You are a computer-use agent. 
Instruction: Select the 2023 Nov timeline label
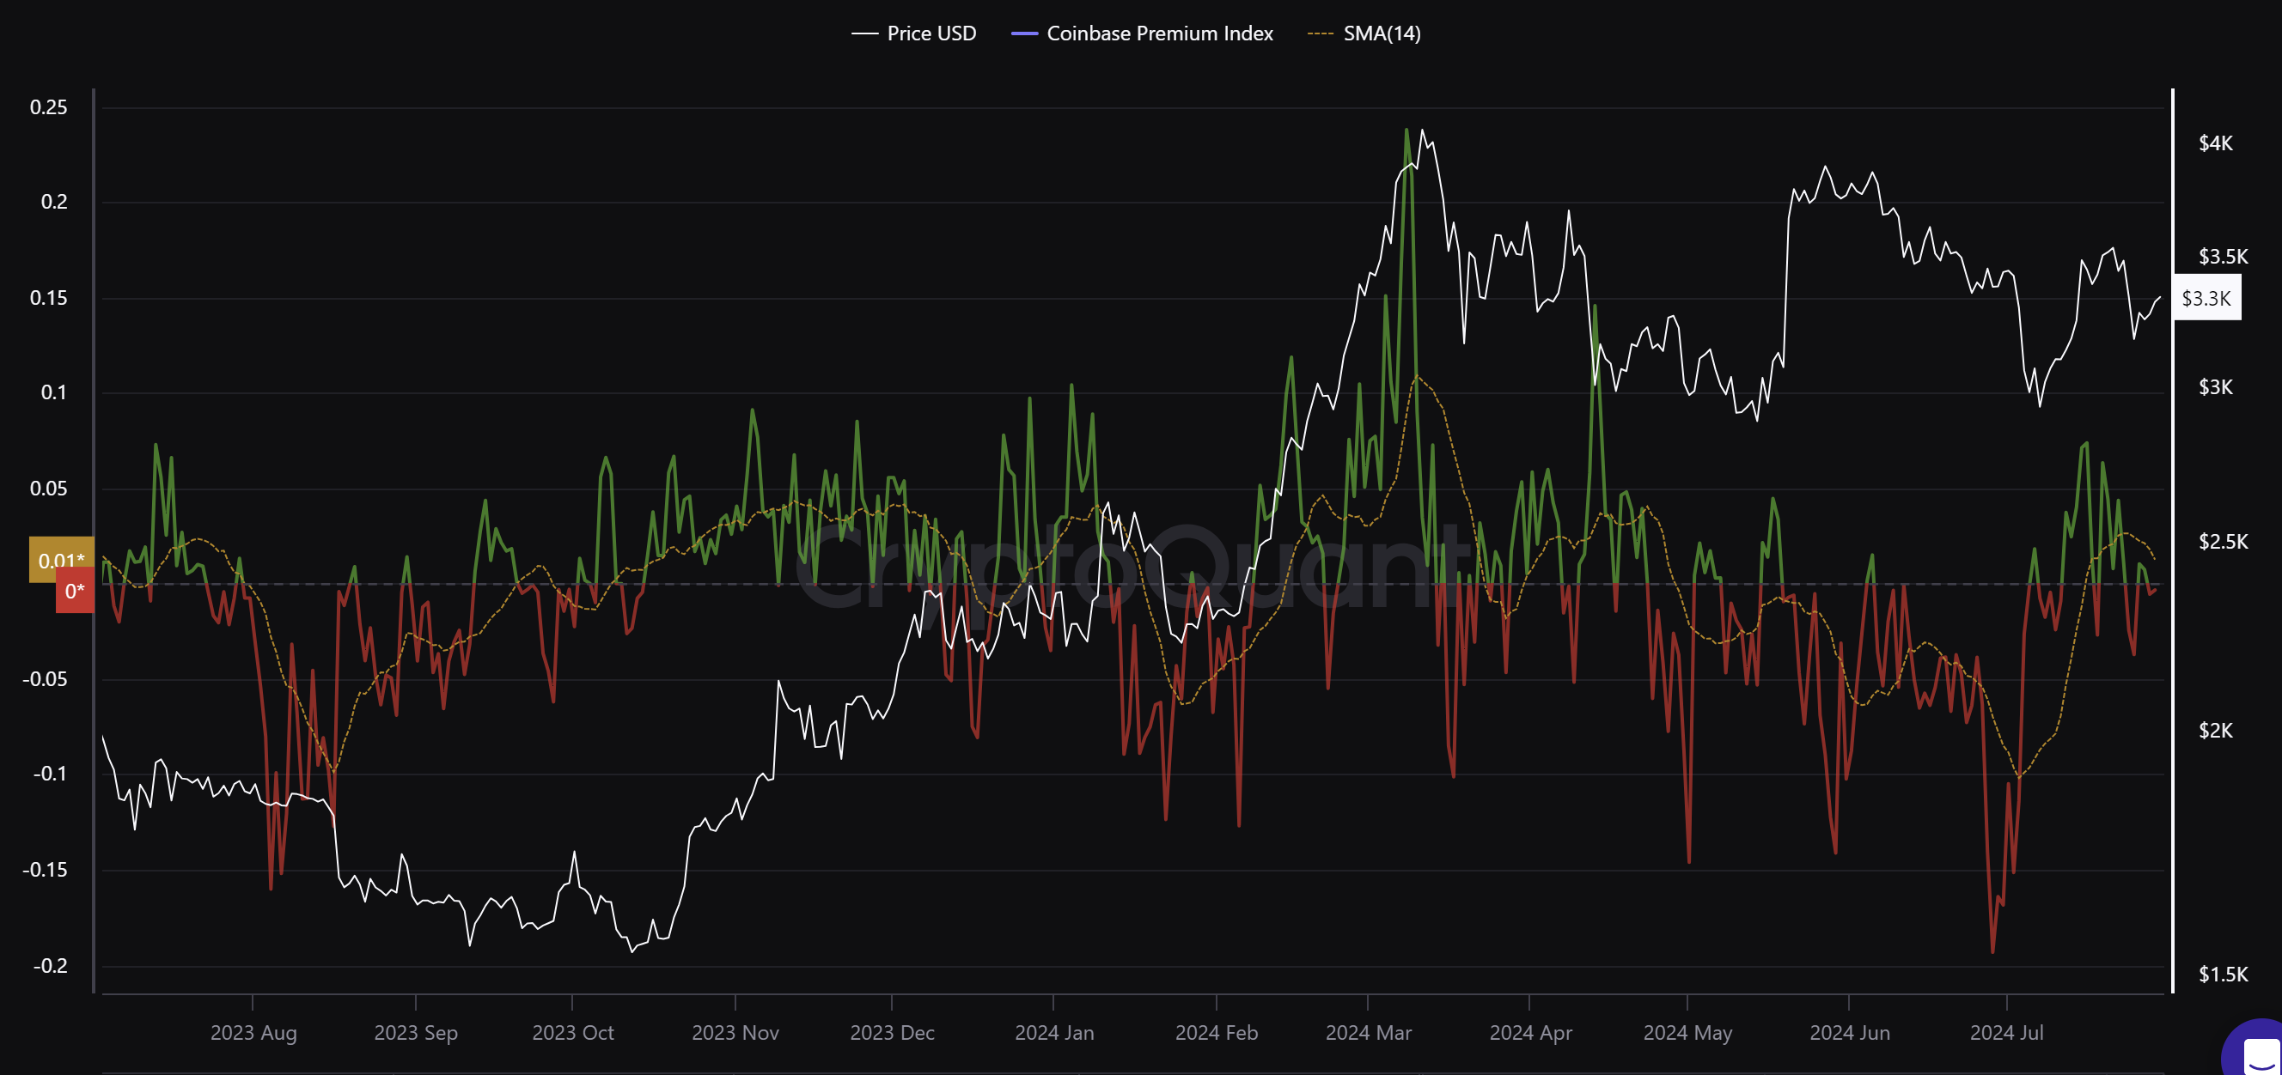pos(735,1032)
